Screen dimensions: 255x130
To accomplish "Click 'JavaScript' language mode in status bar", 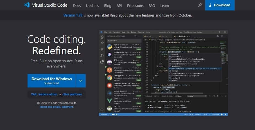I will pyautogui.click(x=216, y=115).
